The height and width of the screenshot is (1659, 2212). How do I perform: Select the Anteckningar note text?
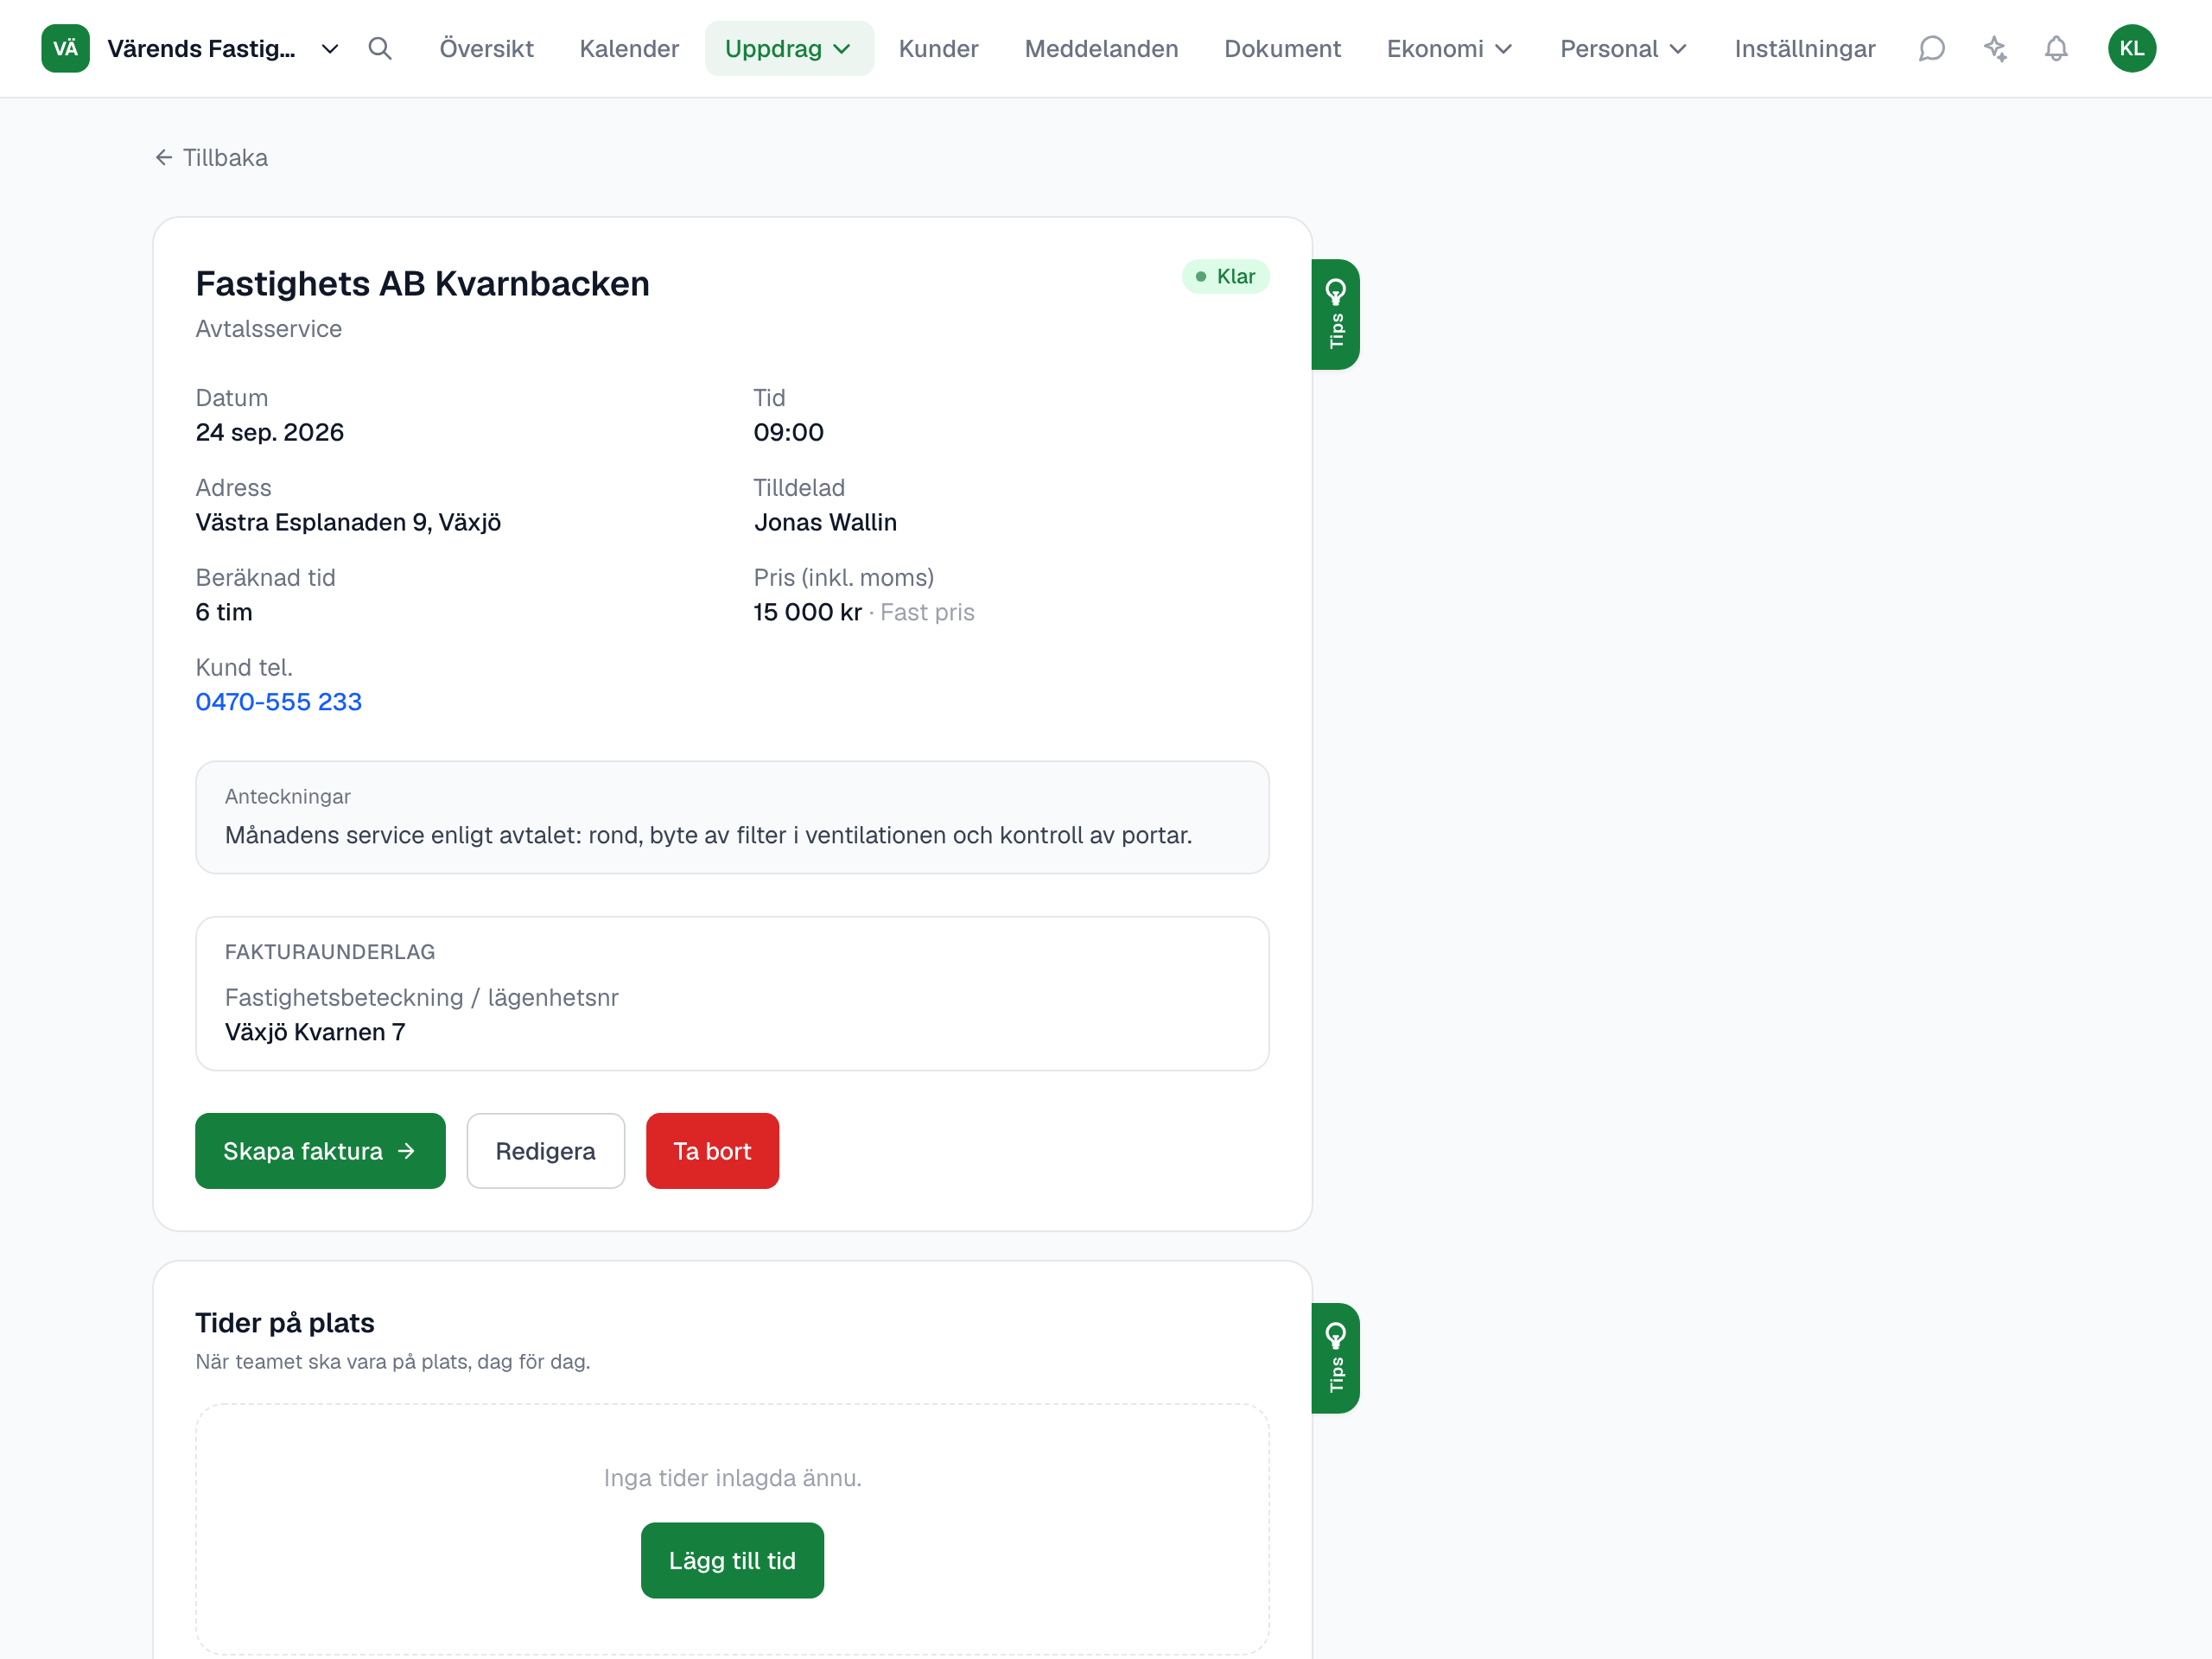pyautogui.click(x=708, y=835)
